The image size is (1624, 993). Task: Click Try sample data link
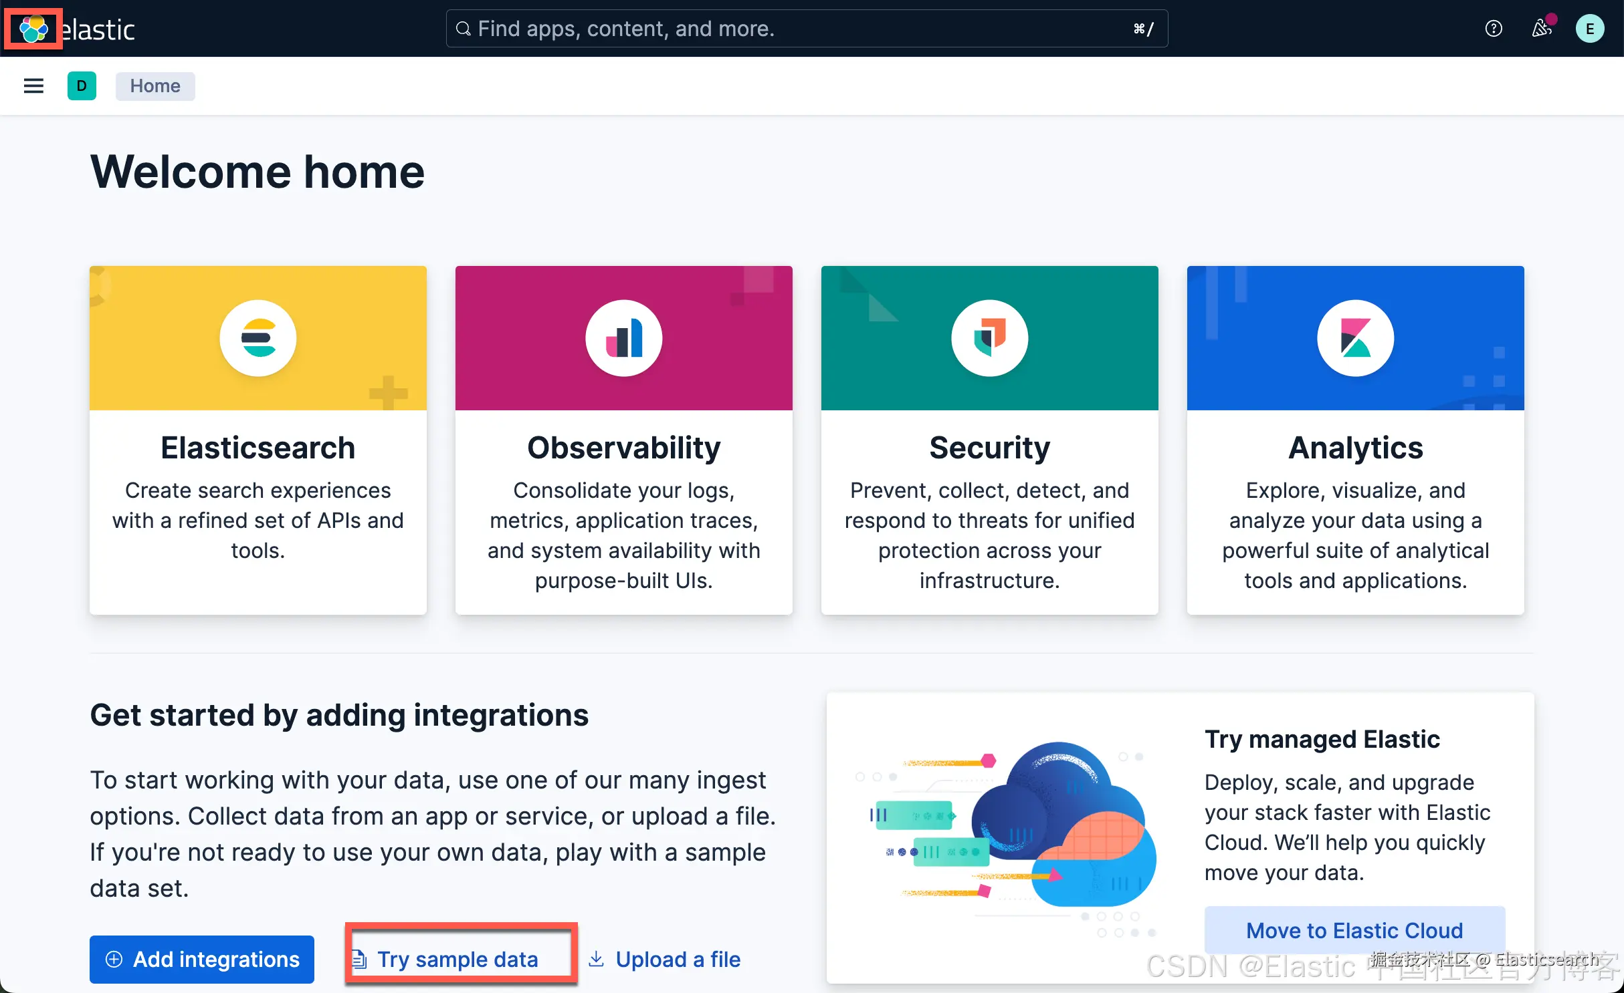click(x=458, y=959)
